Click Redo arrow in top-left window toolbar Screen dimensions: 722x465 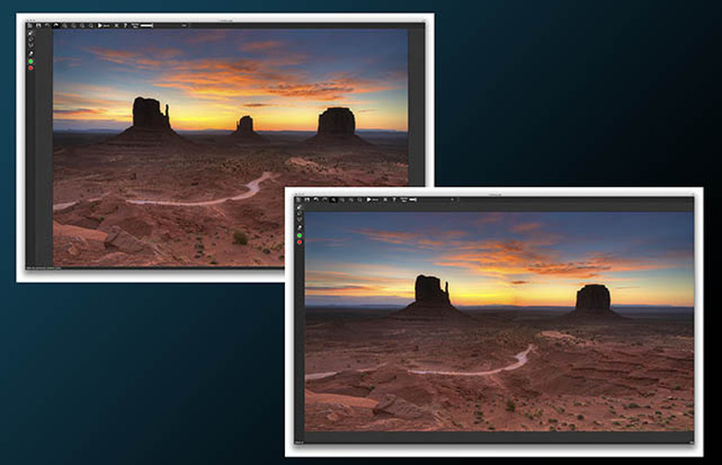(x=55, y=25)
